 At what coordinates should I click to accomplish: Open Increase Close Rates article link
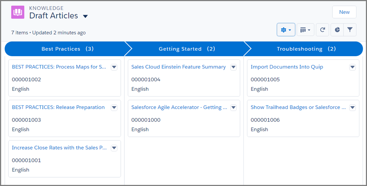coord(59,148)
